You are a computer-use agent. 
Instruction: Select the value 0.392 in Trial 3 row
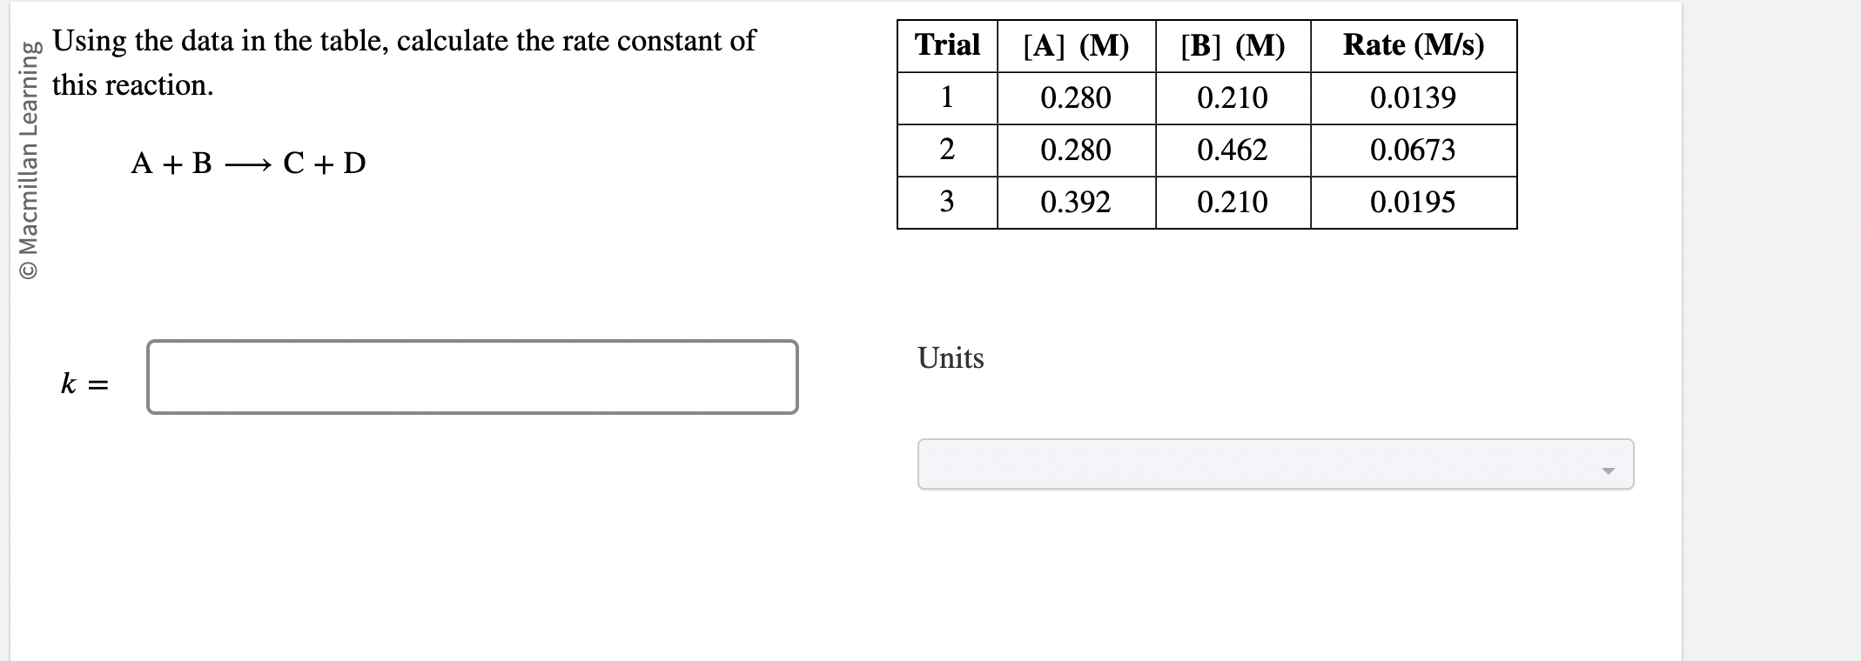point(1077,203)
